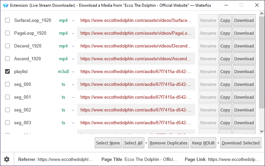
Task: Check the seg_000 checkbox
Action: pos(7,84)
